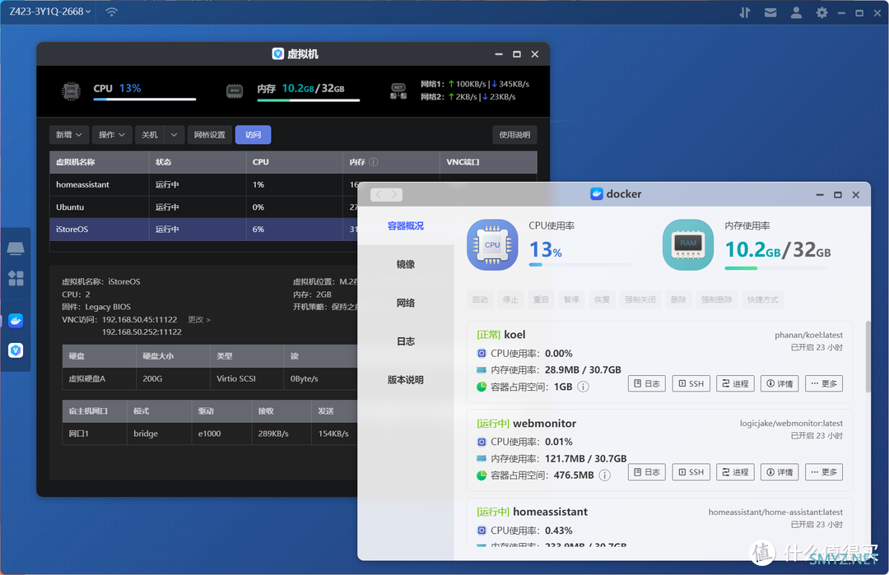This screenshot has height=575, width=889.
Task: Open the messages envelope icon
Action: click(770, 12)
